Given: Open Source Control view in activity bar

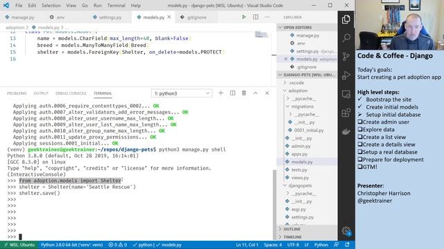Looking at the screenshot, I should tap(345, 57).
